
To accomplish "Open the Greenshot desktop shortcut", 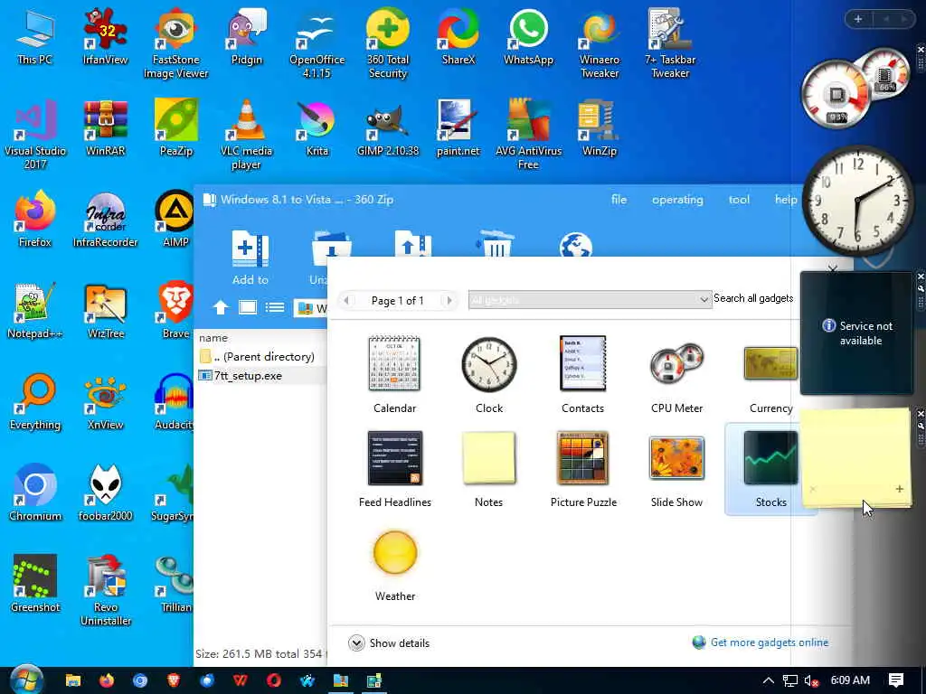I will 35,584.
